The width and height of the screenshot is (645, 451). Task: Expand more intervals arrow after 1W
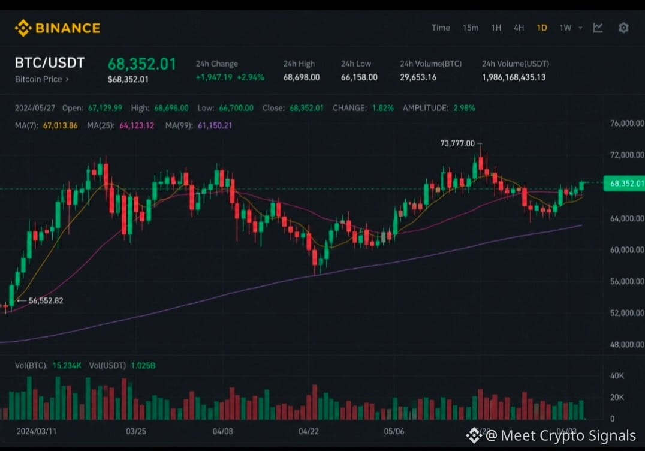(580, 28)
